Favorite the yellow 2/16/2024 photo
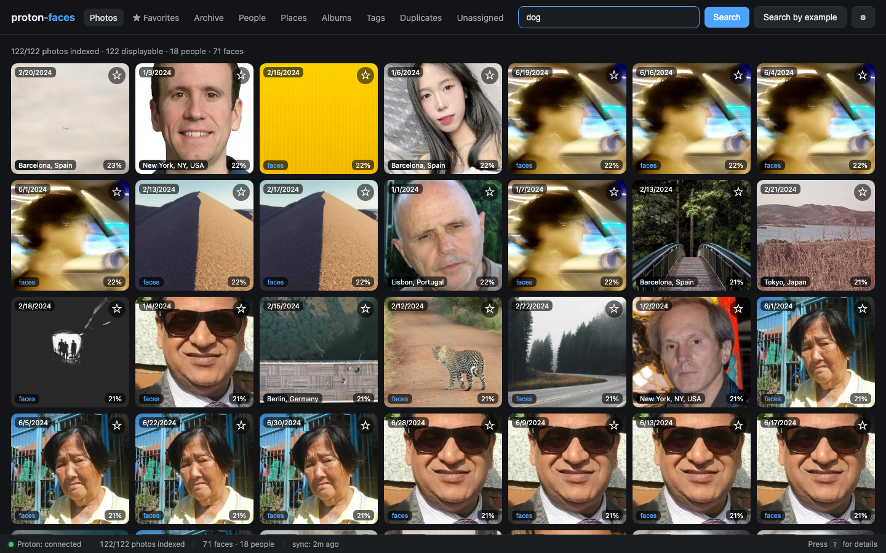The height and width of the screenshot is (553, 886). pos(365,76)
